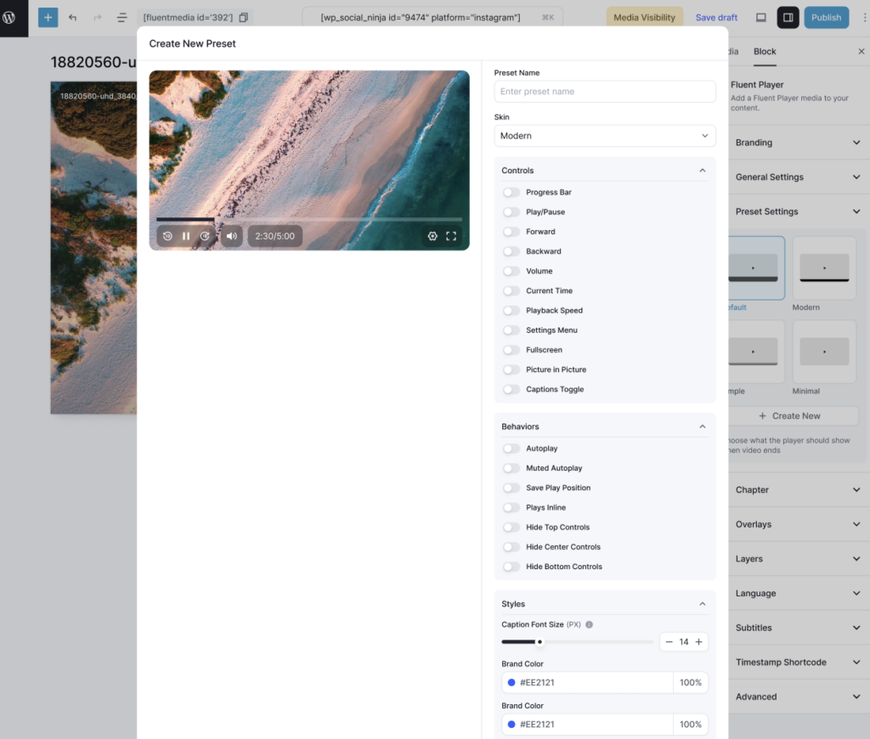Open the player settings gear icon
The width and height of the screenshot is (870, 739).
[x=432, y=236]
